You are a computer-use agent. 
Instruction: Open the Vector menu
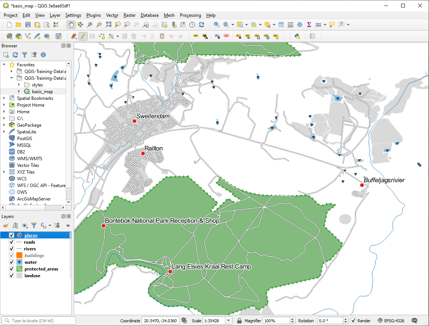point(112,15)
